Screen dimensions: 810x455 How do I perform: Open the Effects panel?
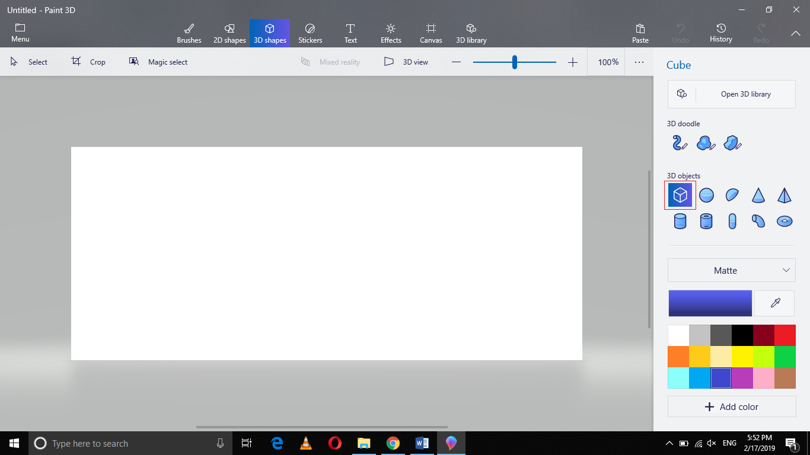pyautogui.click(x=390, y=33)
